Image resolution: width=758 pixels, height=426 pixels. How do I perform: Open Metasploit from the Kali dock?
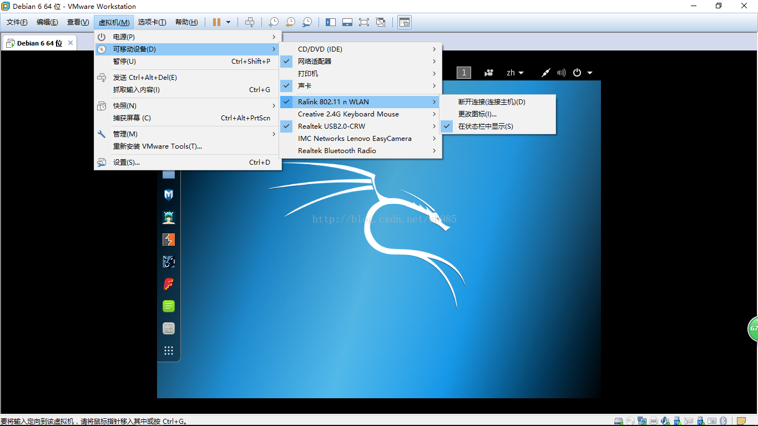(x=169, y=195)
